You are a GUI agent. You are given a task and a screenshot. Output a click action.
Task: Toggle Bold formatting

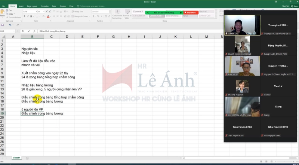[24, 16]
